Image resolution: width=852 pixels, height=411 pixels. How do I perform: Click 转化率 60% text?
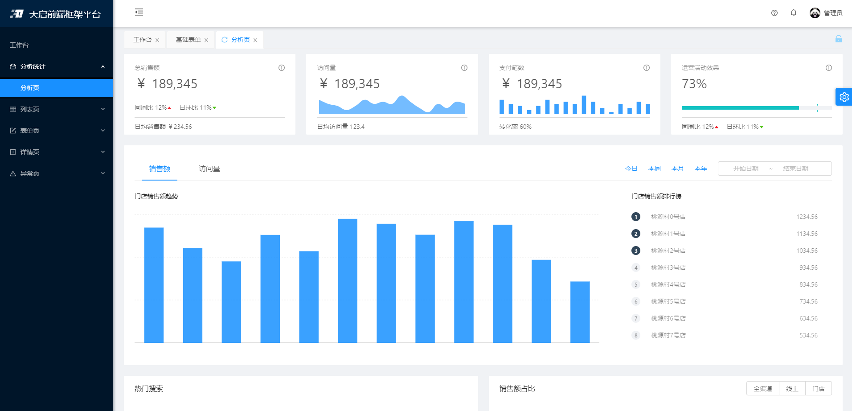515,127
